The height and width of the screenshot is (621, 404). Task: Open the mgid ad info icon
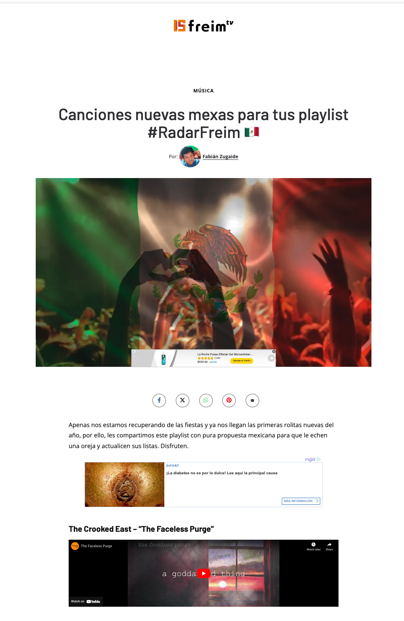tap(319, 459)
